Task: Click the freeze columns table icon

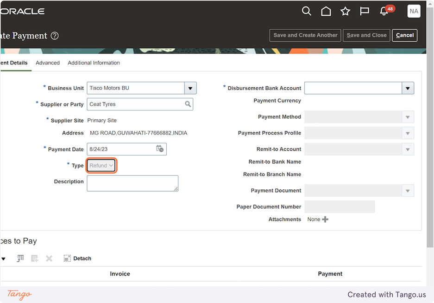Action: pos(20,258)
